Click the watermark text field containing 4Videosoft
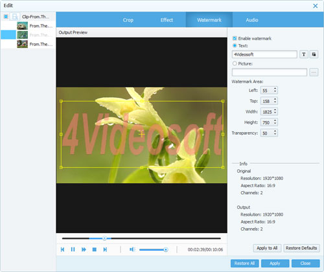324x272 pixels. tap(264, 54)
